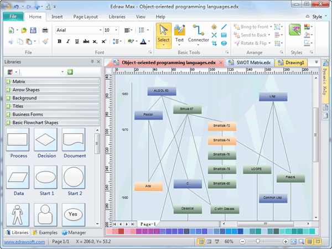Activate the Connector tool

click(198, 32)
